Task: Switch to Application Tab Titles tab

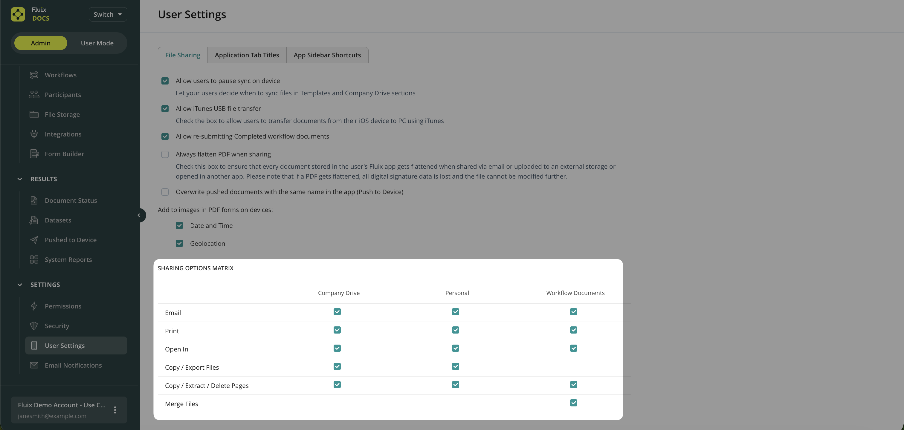Action: 247,55
